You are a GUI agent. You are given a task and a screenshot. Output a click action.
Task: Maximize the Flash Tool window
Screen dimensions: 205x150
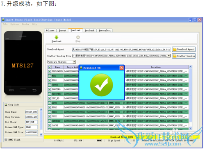pyautogui.click(x=195, y=20)
